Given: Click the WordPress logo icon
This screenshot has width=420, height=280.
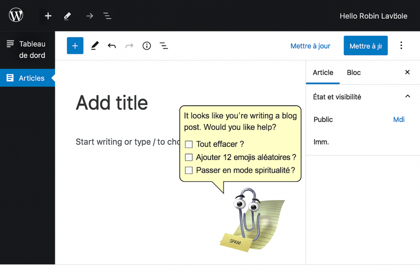Looking at the screenshot, I should coord(16,16).
